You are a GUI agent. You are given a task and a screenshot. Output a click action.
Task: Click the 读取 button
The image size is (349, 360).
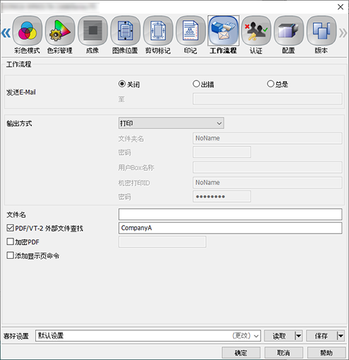tap(279, 336)
